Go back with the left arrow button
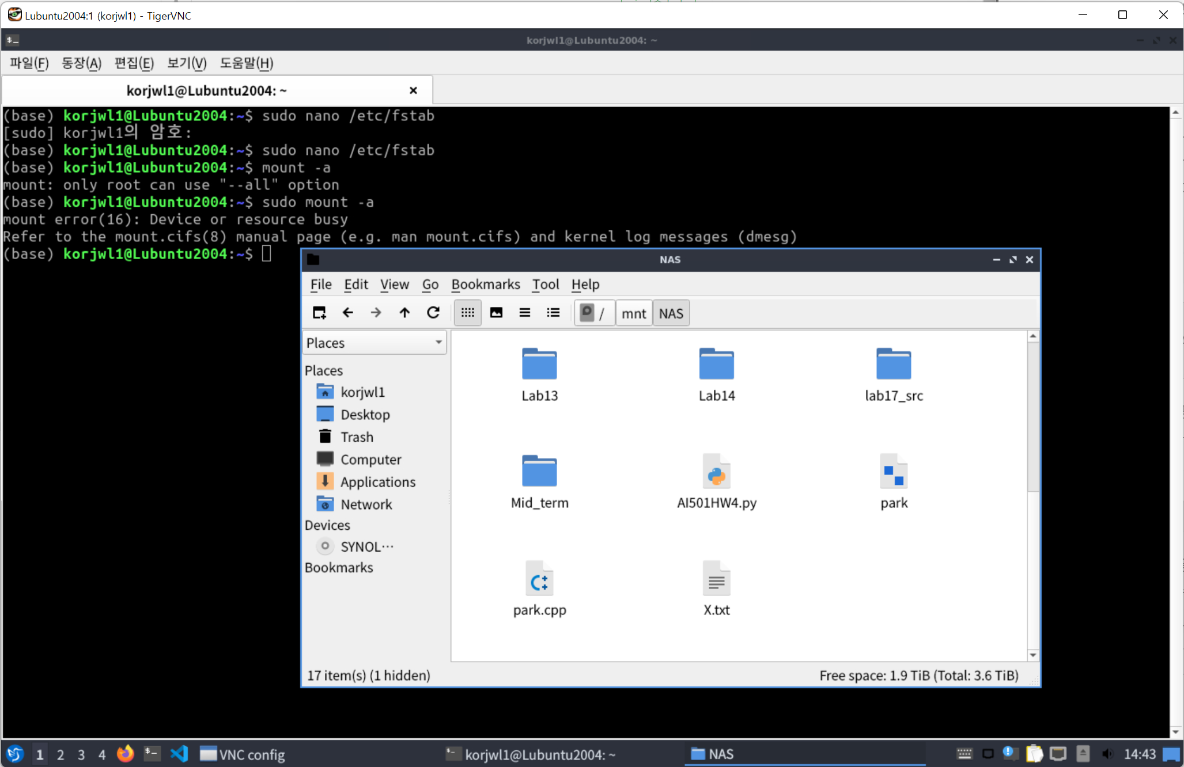Viewport: 1184px width, 767px height. click(x=347, y=313)
